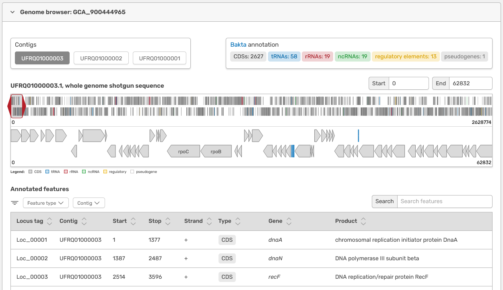This screenshot has width=503, height=290.
Task: Click the red genome overview region selector
Action: [x=16, y=106]
